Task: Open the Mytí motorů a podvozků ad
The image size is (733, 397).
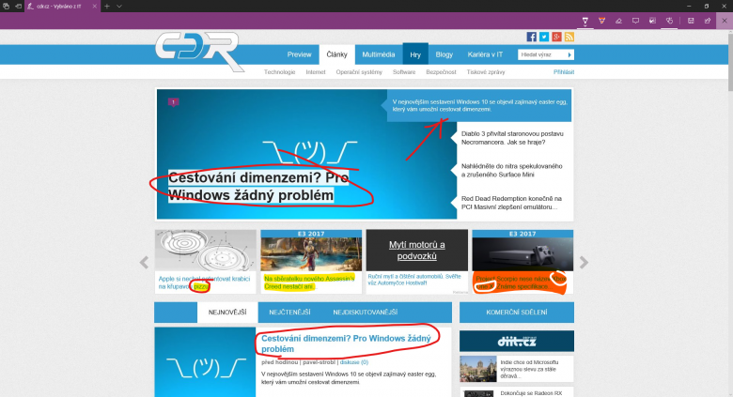Action: coord(417,251)
